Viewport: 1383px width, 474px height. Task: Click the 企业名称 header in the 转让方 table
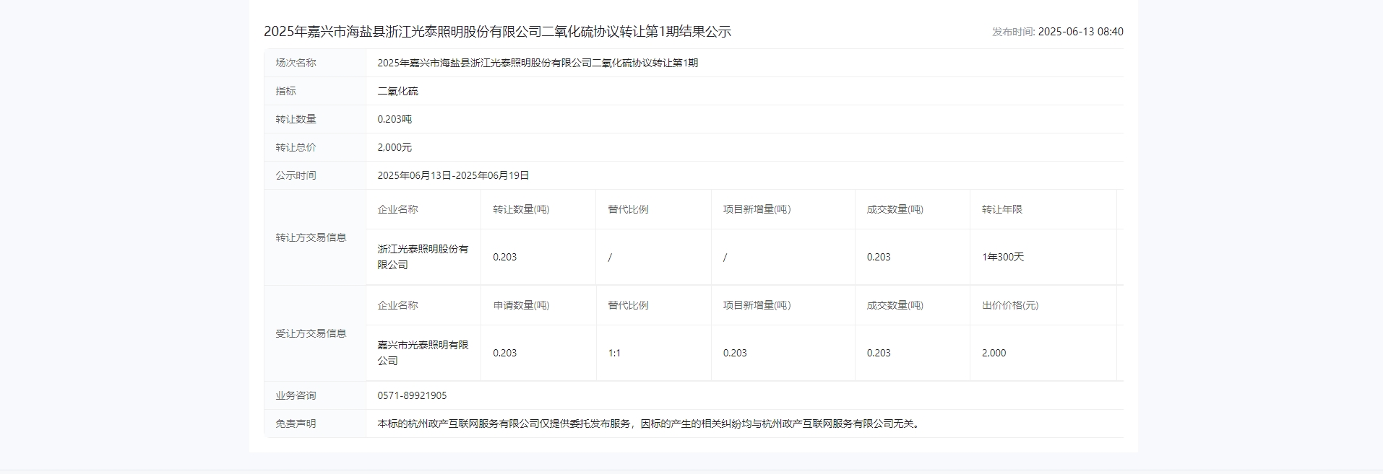click(397, 209)
